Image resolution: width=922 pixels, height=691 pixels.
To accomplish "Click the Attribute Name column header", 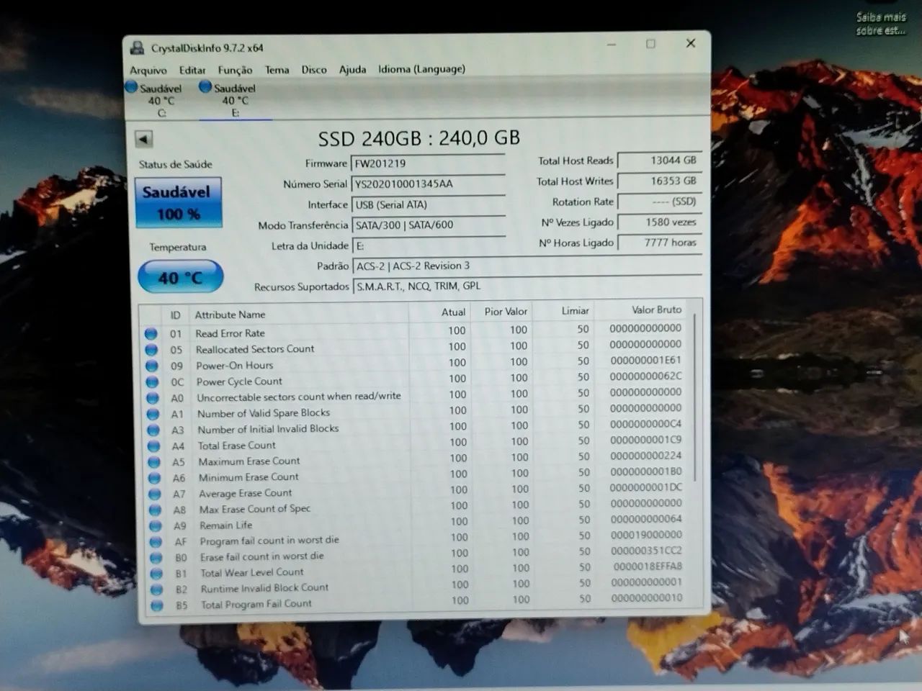I will [299, 315].
